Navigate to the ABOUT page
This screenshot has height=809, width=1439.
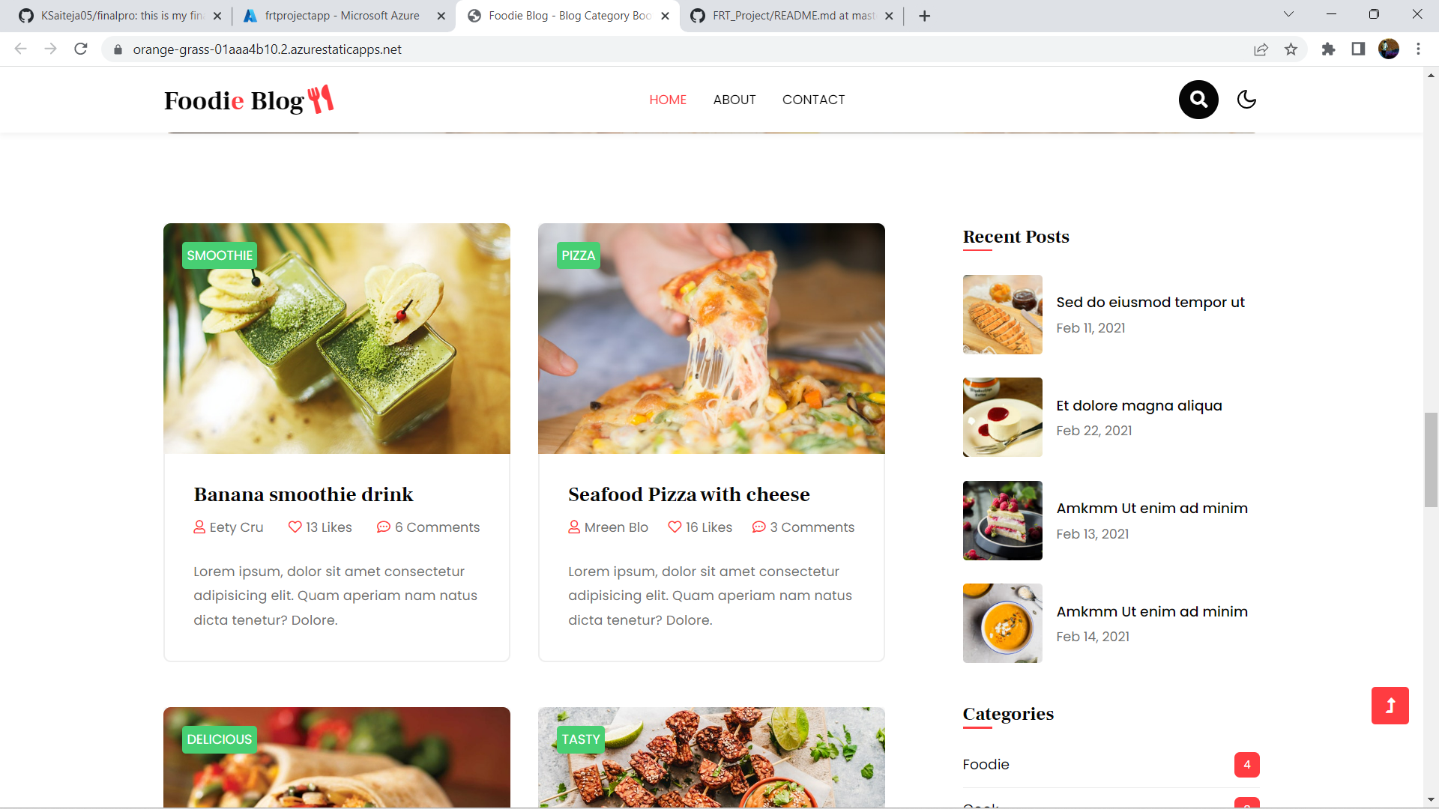(x=734, y=100)
